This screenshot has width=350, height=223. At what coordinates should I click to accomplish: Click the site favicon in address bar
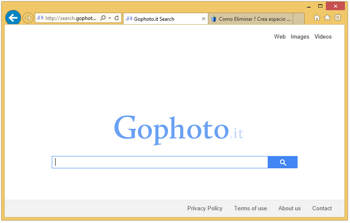(x=40, y=18)
